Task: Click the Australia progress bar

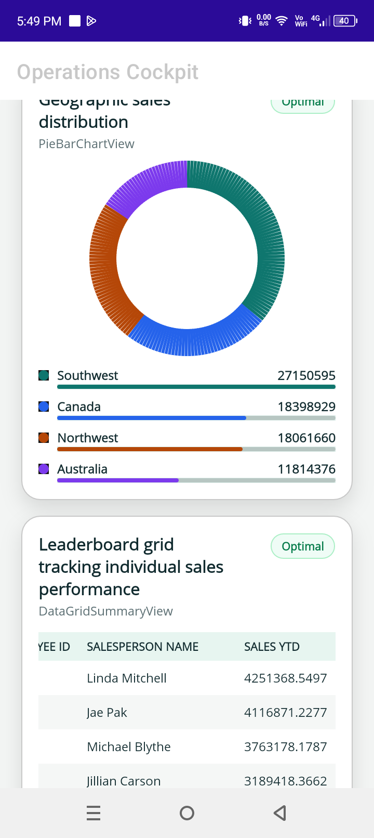Action: [196, 480]
